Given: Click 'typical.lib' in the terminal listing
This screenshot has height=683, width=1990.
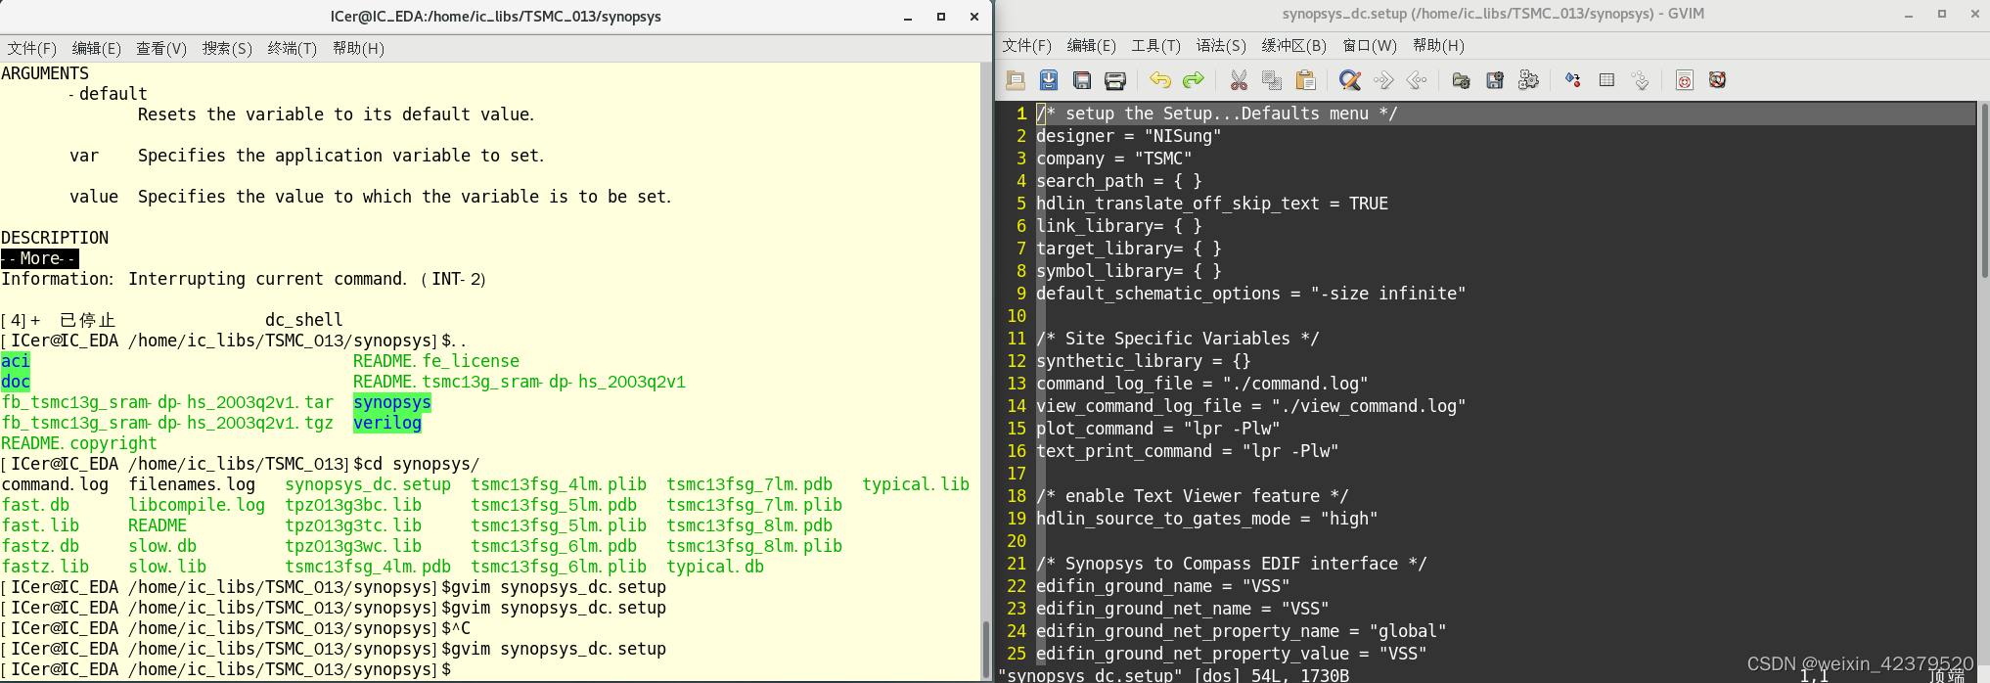Looking at the screenshot, I should coord(916,484).
